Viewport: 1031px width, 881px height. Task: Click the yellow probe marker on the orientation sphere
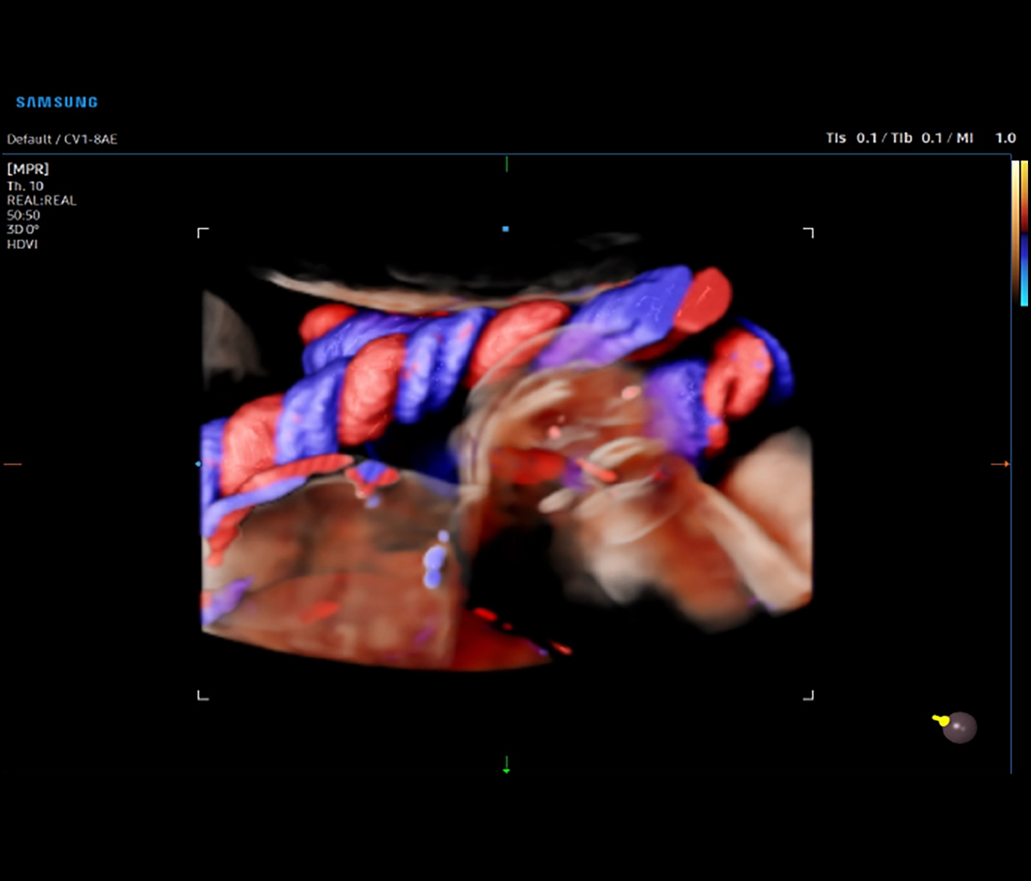click(941, 720)
